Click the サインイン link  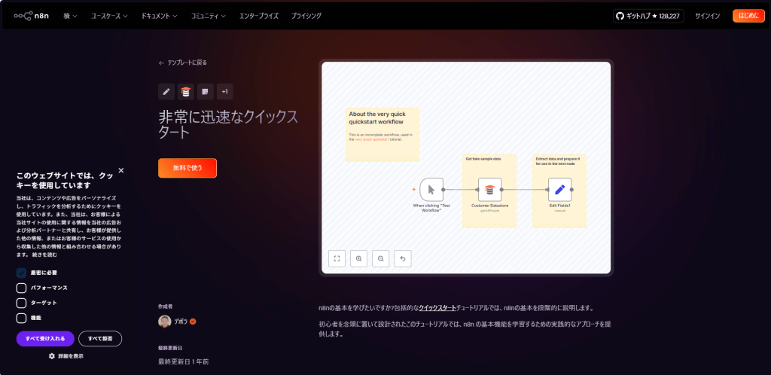[708, 16]
